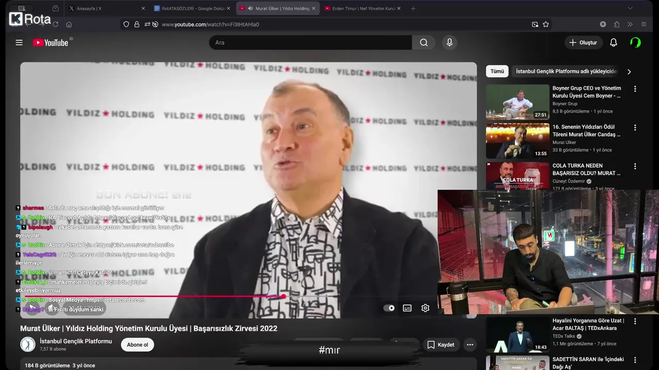Open the Cüneyt Özdemir channel name
659x370 pixels.
click(x=568, y=181)
